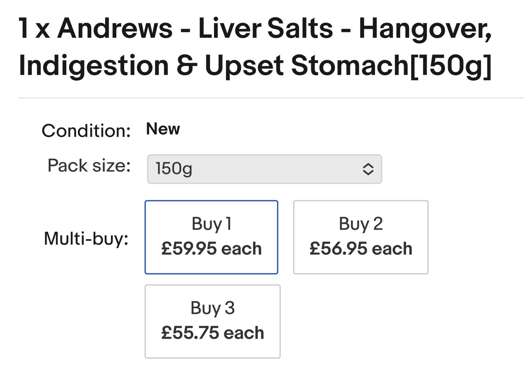Click the £55.75 each price
This screenshot has height=375, width=524.
click(x=213, y=333)
